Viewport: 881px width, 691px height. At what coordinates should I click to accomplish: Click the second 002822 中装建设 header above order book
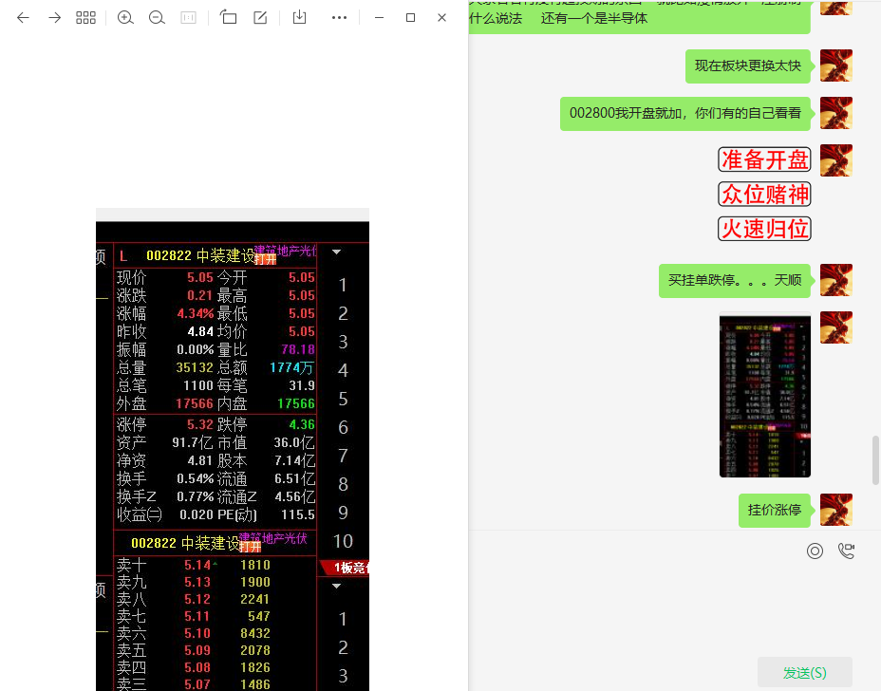185,543
